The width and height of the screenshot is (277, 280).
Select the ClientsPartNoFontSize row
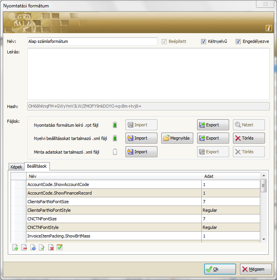coord(135,202)
